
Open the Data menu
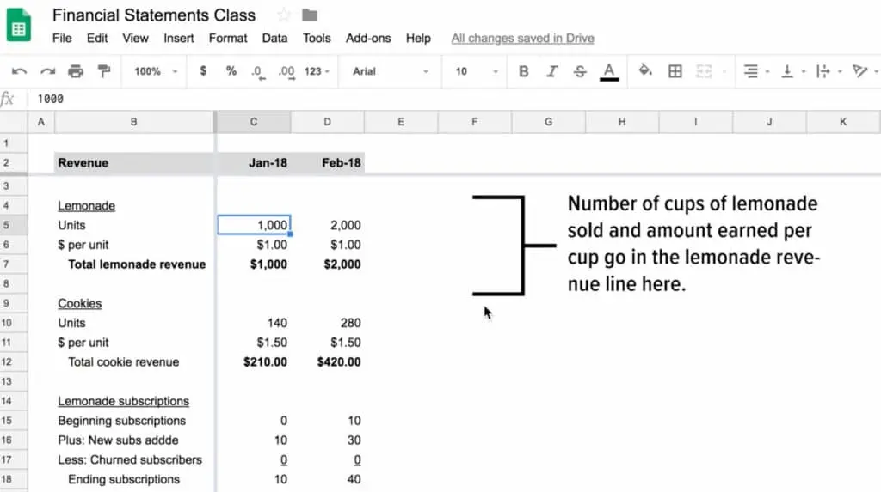(x=274, y=38)
